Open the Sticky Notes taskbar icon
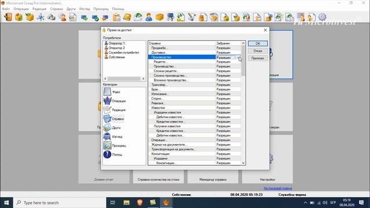Screen dimensions: 370x208 click(x=153, y=203)
